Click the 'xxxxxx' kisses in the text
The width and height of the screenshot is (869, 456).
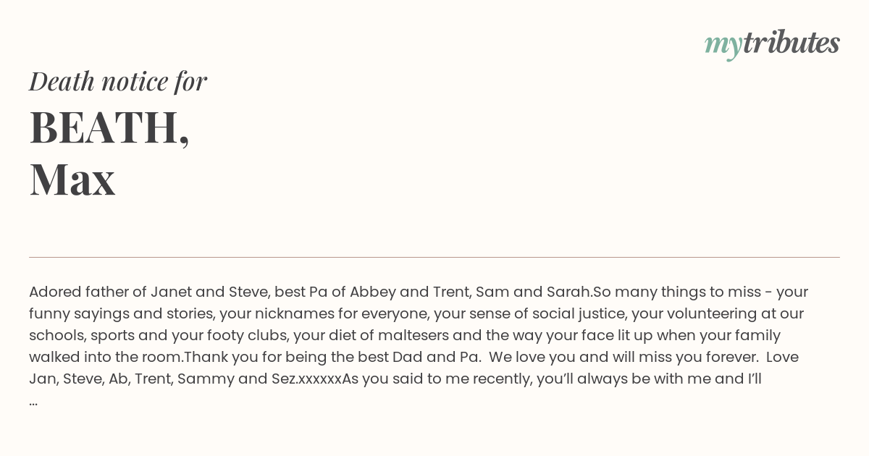pos(320,379)
